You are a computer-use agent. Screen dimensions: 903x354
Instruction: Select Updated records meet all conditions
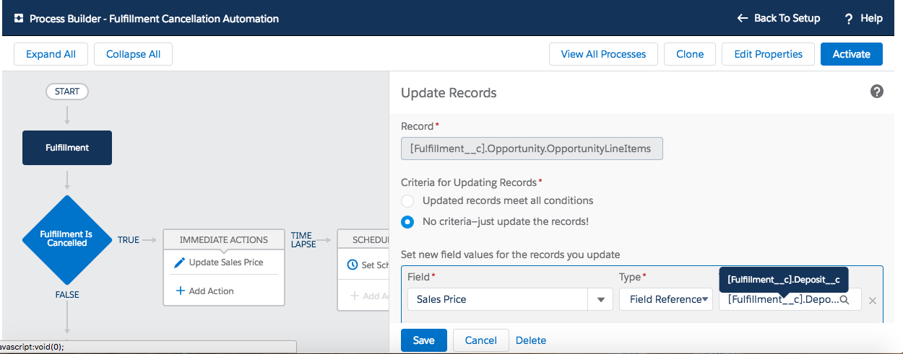tap(407, 200)
